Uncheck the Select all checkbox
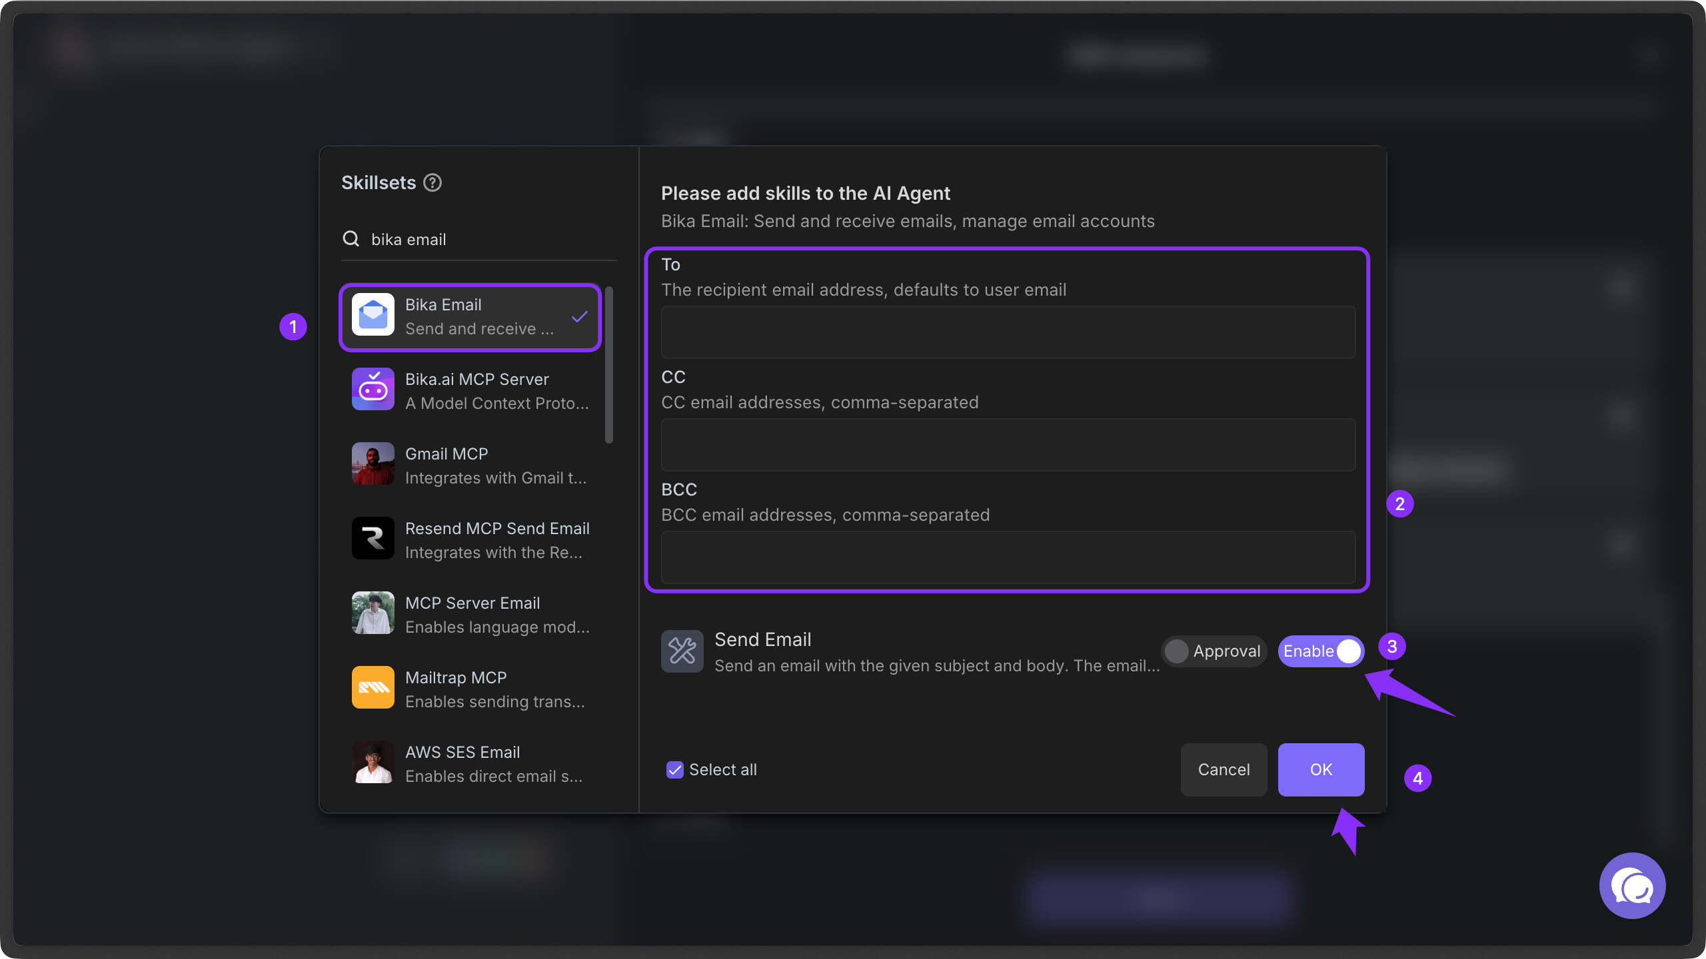The image size is (1706, 959). click(674, 770)
